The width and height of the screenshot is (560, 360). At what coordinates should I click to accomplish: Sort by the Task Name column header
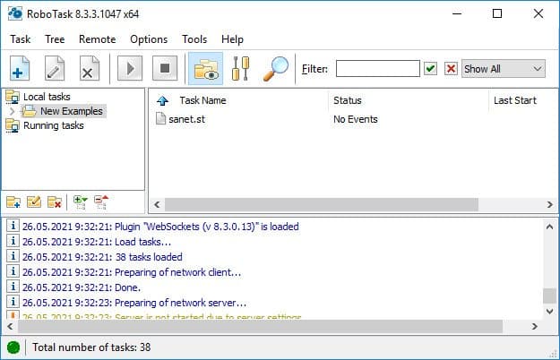click(202, 100)
